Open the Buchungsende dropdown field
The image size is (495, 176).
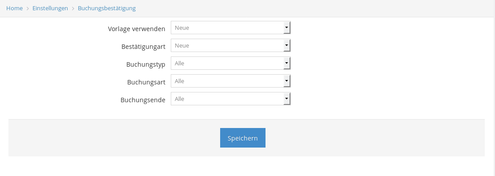pos(230,99)
